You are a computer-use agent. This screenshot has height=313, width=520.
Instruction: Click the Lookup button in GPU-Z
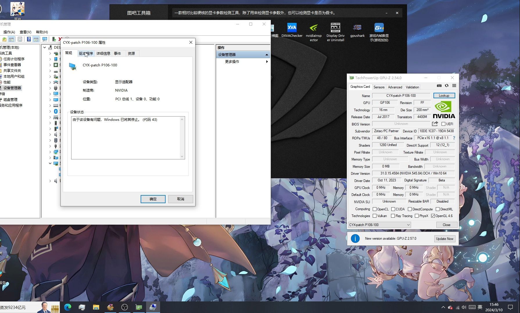click(x=444, y=96)
